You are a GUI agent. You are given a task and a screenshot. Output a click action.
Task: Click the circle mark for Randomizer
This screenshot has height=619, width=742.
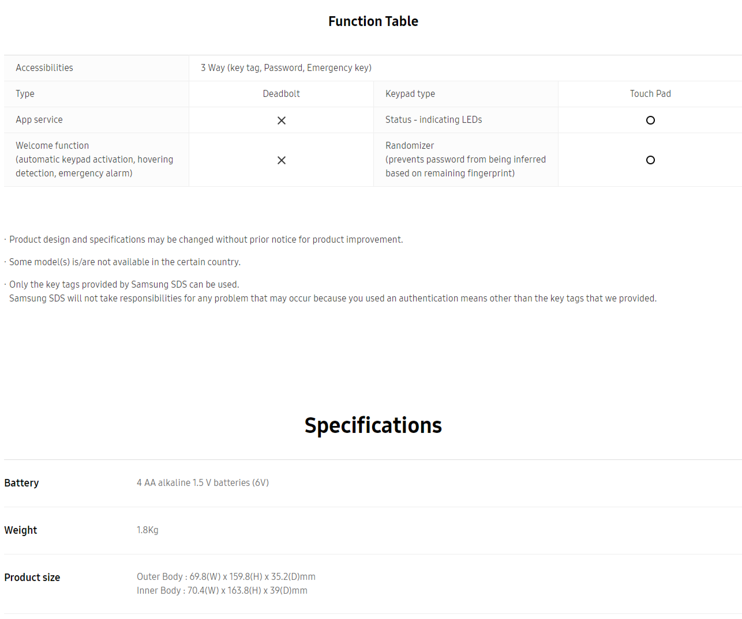click(650, 160)
